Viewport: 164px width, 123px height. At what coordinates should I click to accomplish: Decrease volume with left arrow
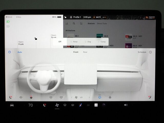(x=120, y=105)
